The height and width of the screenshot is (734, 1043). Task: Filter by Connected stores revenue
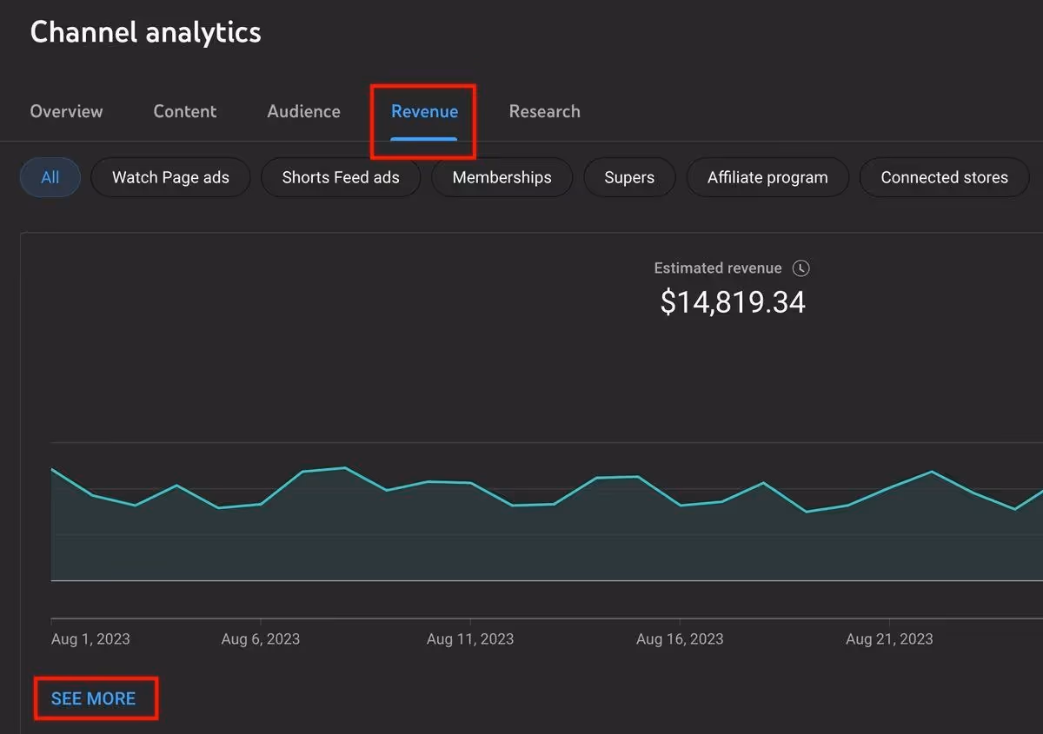[944, 177]
